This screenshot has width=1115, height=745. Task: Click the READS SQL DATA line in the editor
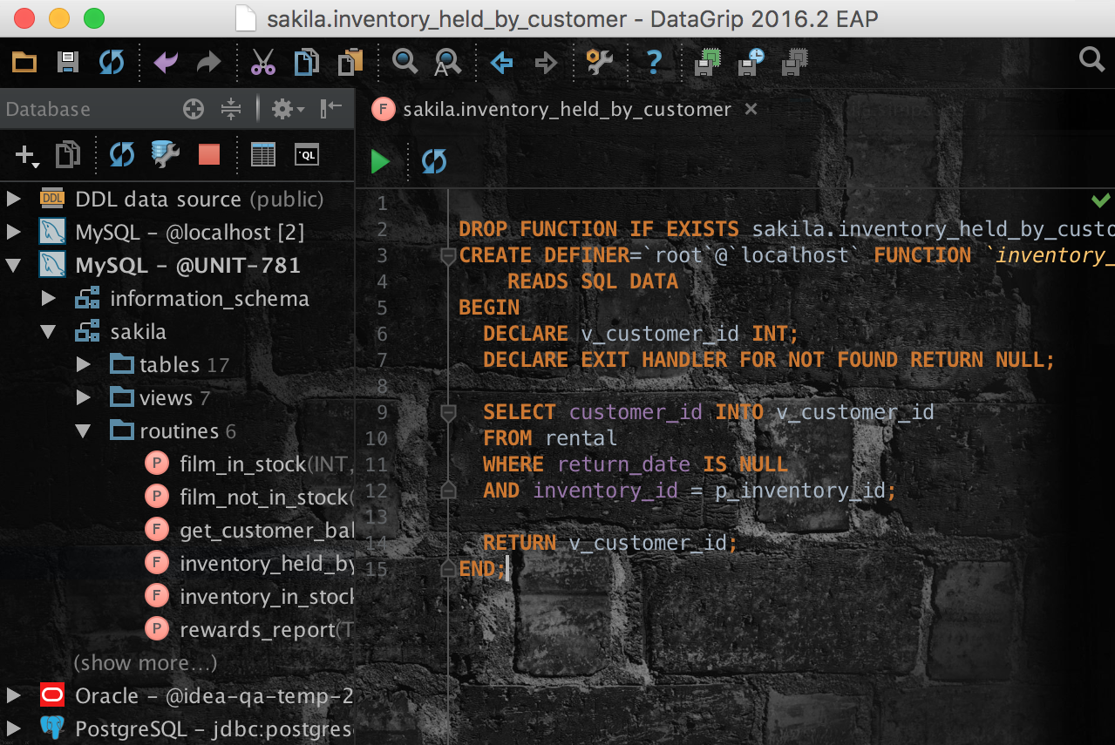pyautogui.click(x=593, y=281)
